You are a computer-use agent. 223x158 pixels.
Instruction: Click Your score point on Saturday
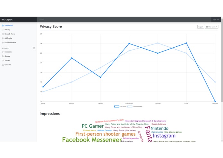point(215,101)
